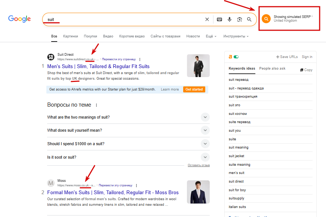
Task: Click the Suit Direct result thumbnail
Action: (198, 66)
